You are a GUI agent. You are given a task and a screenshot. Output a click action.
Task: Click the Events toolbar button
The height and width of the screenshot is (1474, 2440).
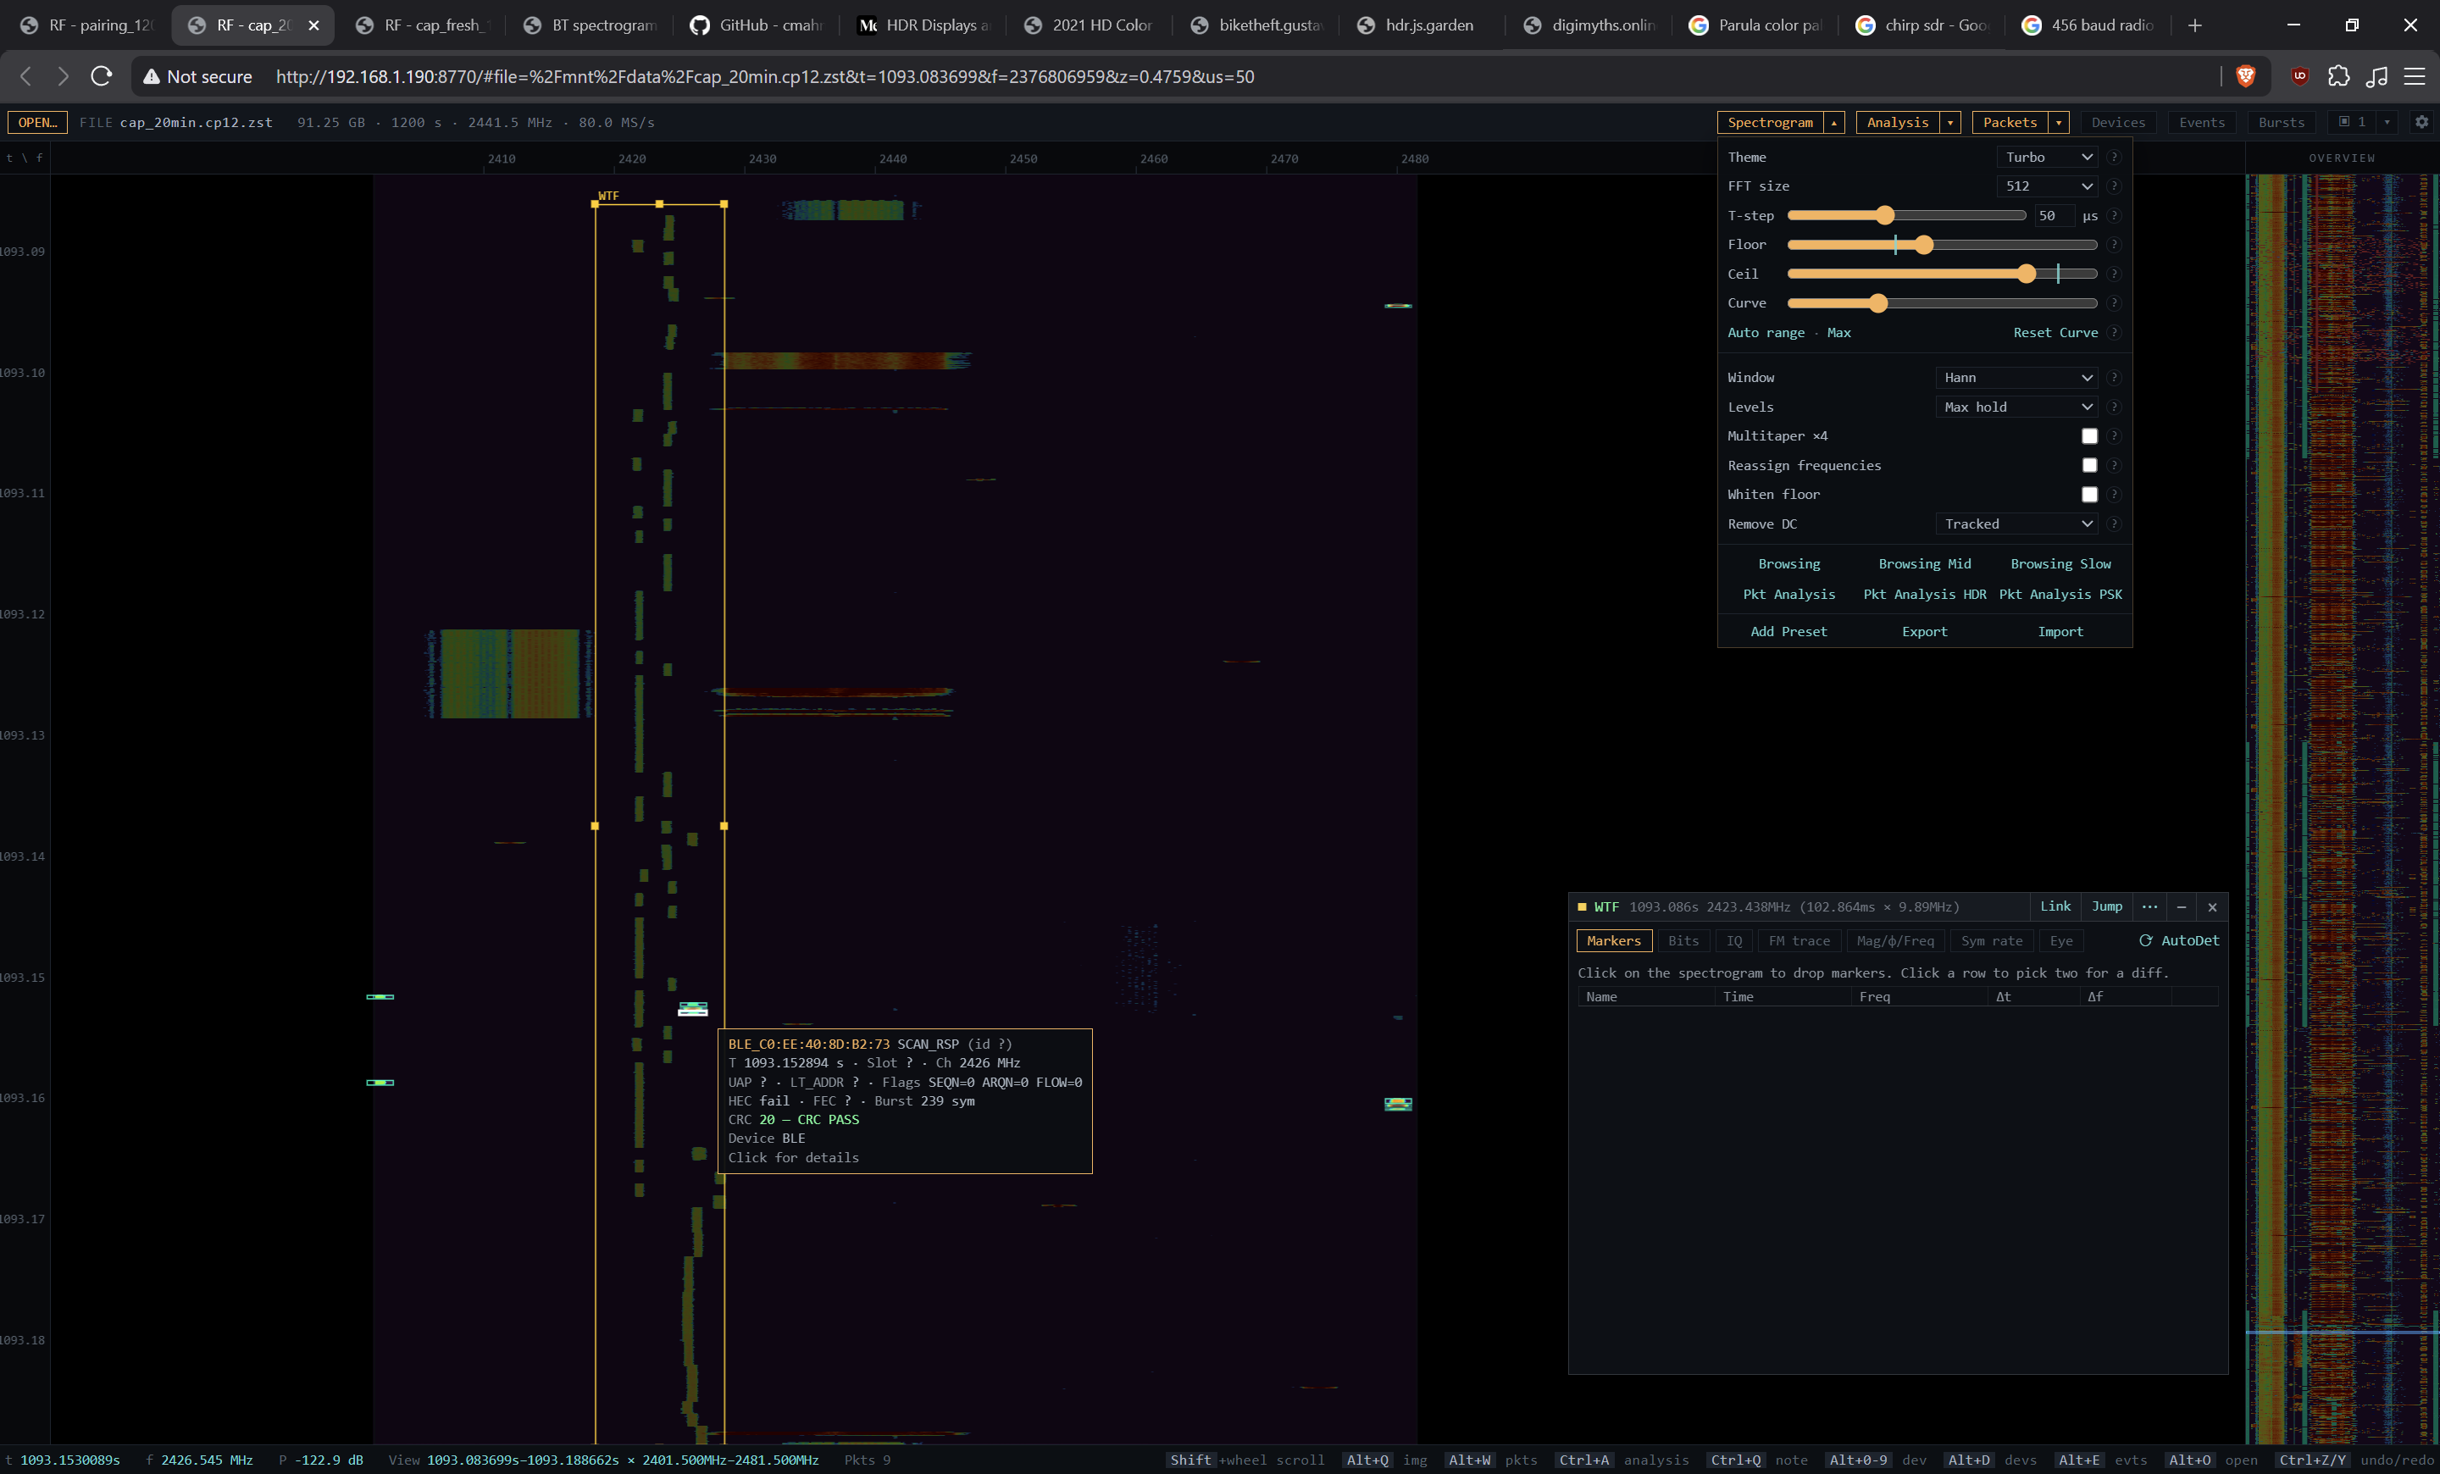point(2201,123)
